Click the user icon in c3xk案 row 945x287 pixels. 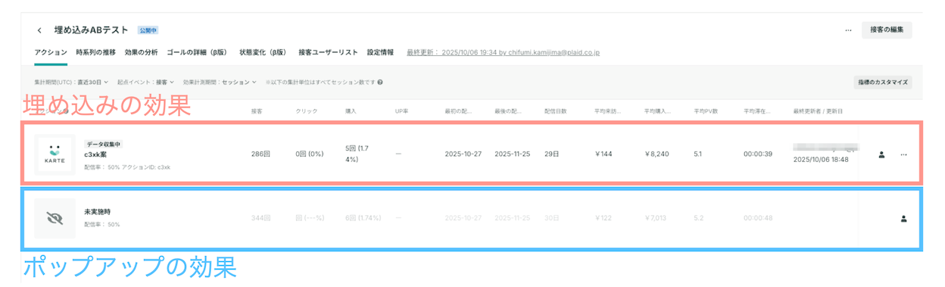(x=882, y=154)
